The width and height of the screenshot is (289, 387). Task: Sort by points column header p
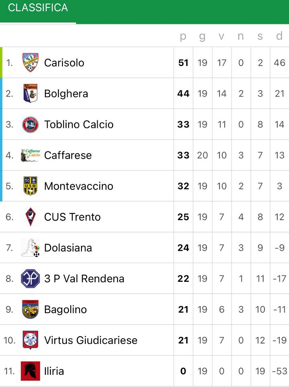pyautogui.click(x=183, y=36)
